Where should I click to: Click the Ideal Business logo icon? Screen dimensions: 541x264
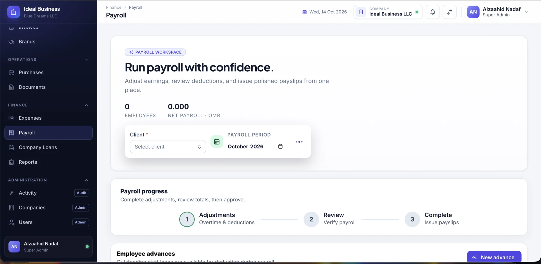click(14, 12)
